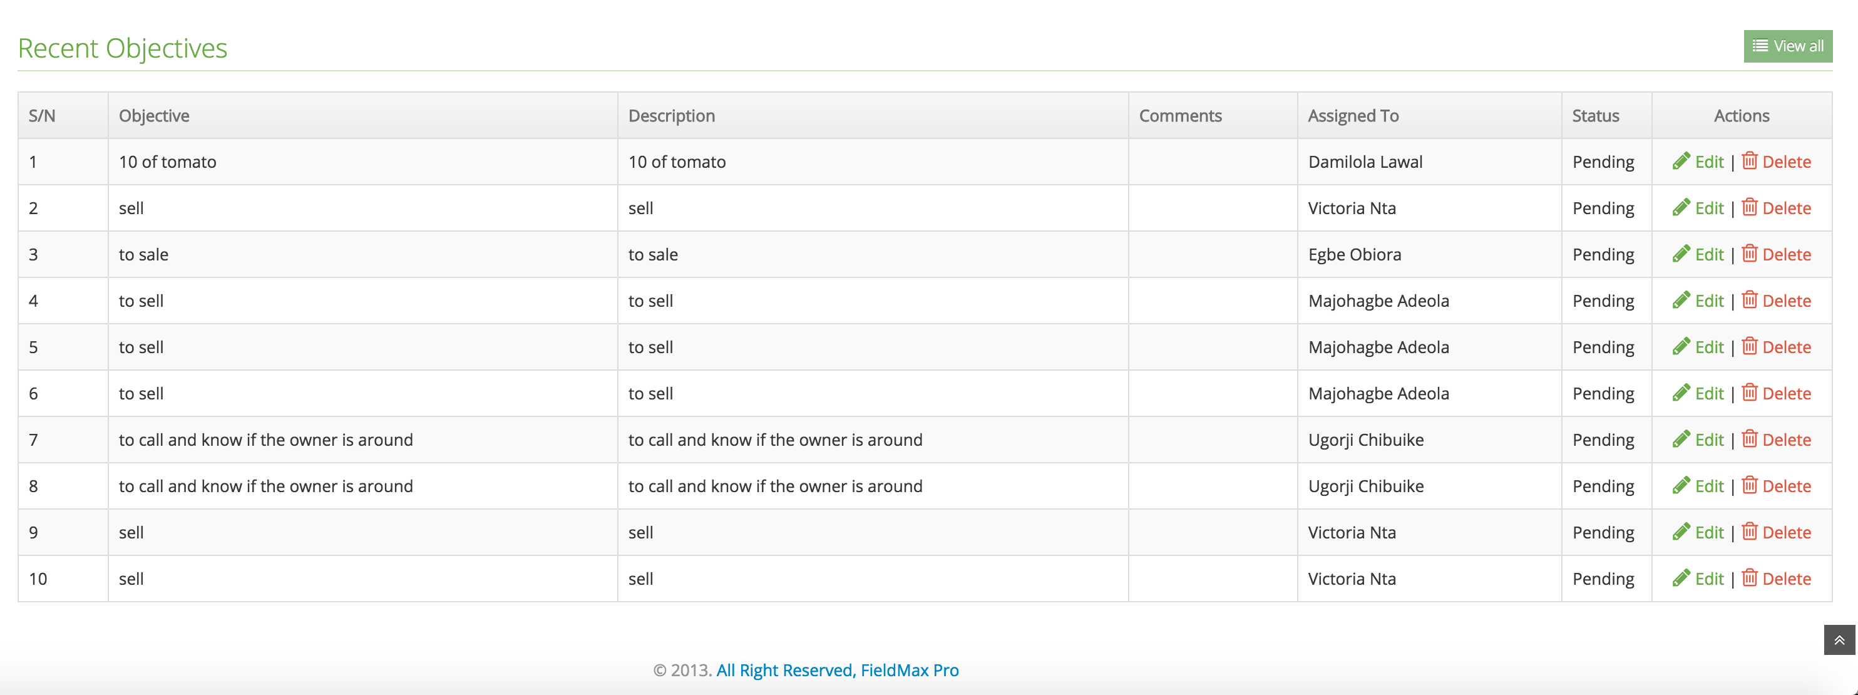Click trash icon in row 7
This screenshot has width=1858, height=695.
pyautogui.click(x=1749, y=439)
